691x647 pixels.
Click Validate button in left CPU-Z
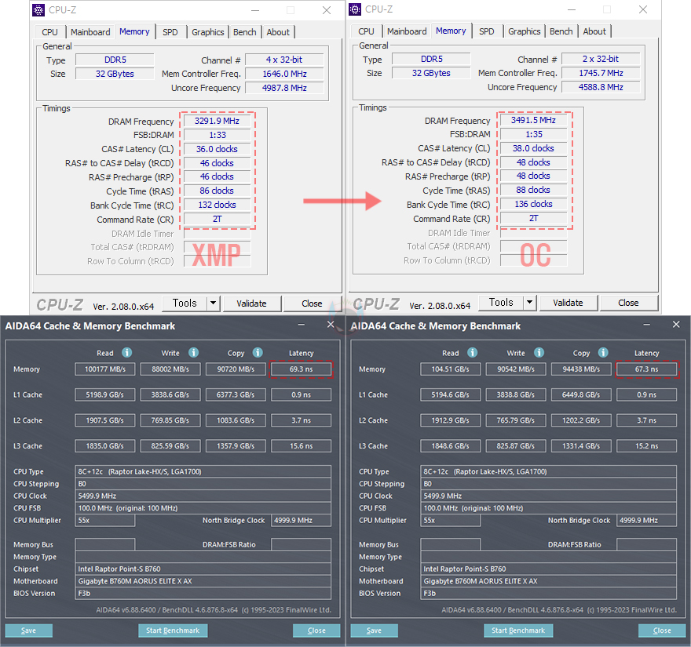click(251, 304)
